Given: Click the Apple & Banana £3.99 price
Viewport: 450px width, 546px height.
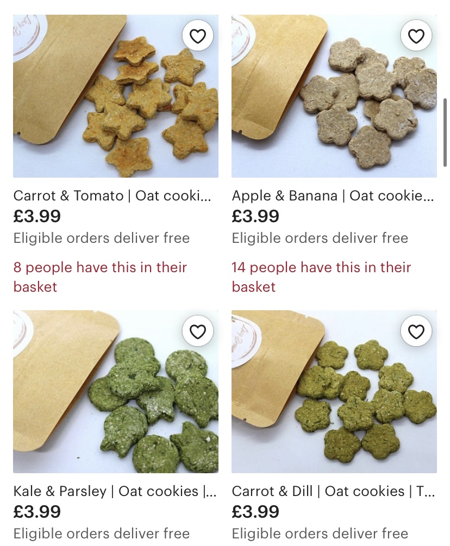Looking at the screenshot, I should (x=256, y=216).
